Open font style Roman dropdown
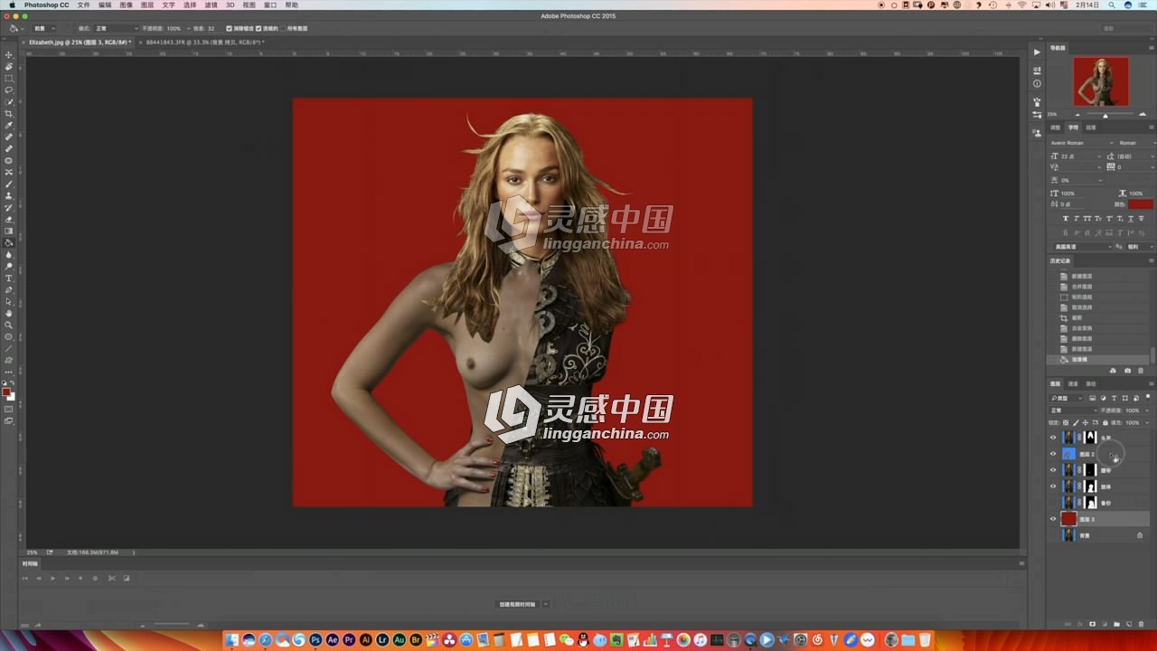This screenshot has width=1157, height=651. (x=1135, y=143)
